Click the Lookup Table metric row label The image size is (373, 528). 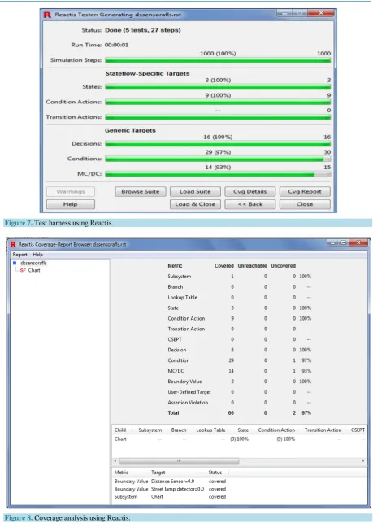pos(183,297)
